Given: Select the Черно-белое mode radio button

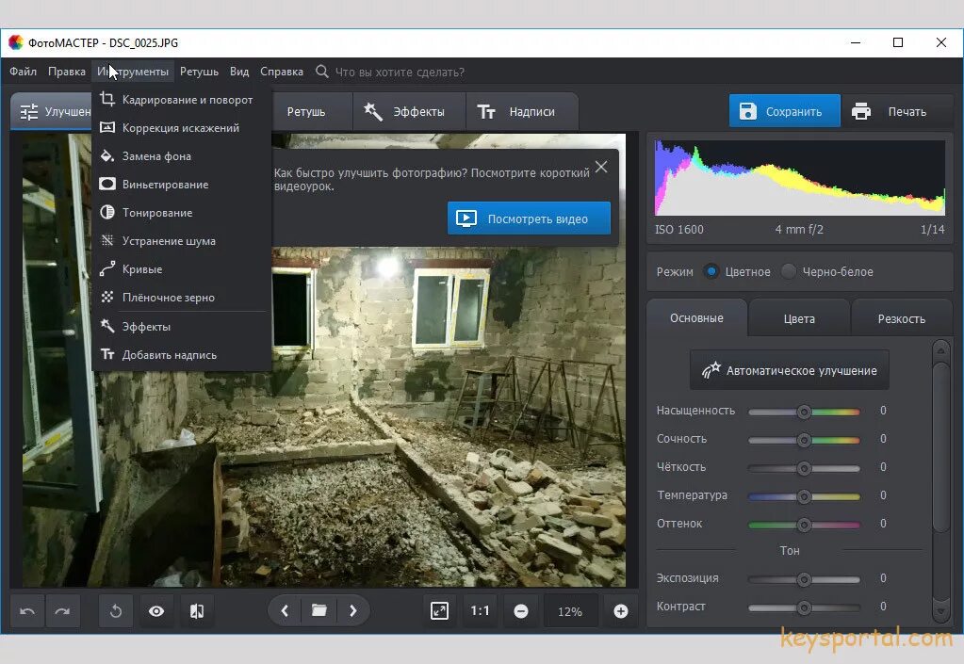Looking at the screenshot, I should point(788,271).
